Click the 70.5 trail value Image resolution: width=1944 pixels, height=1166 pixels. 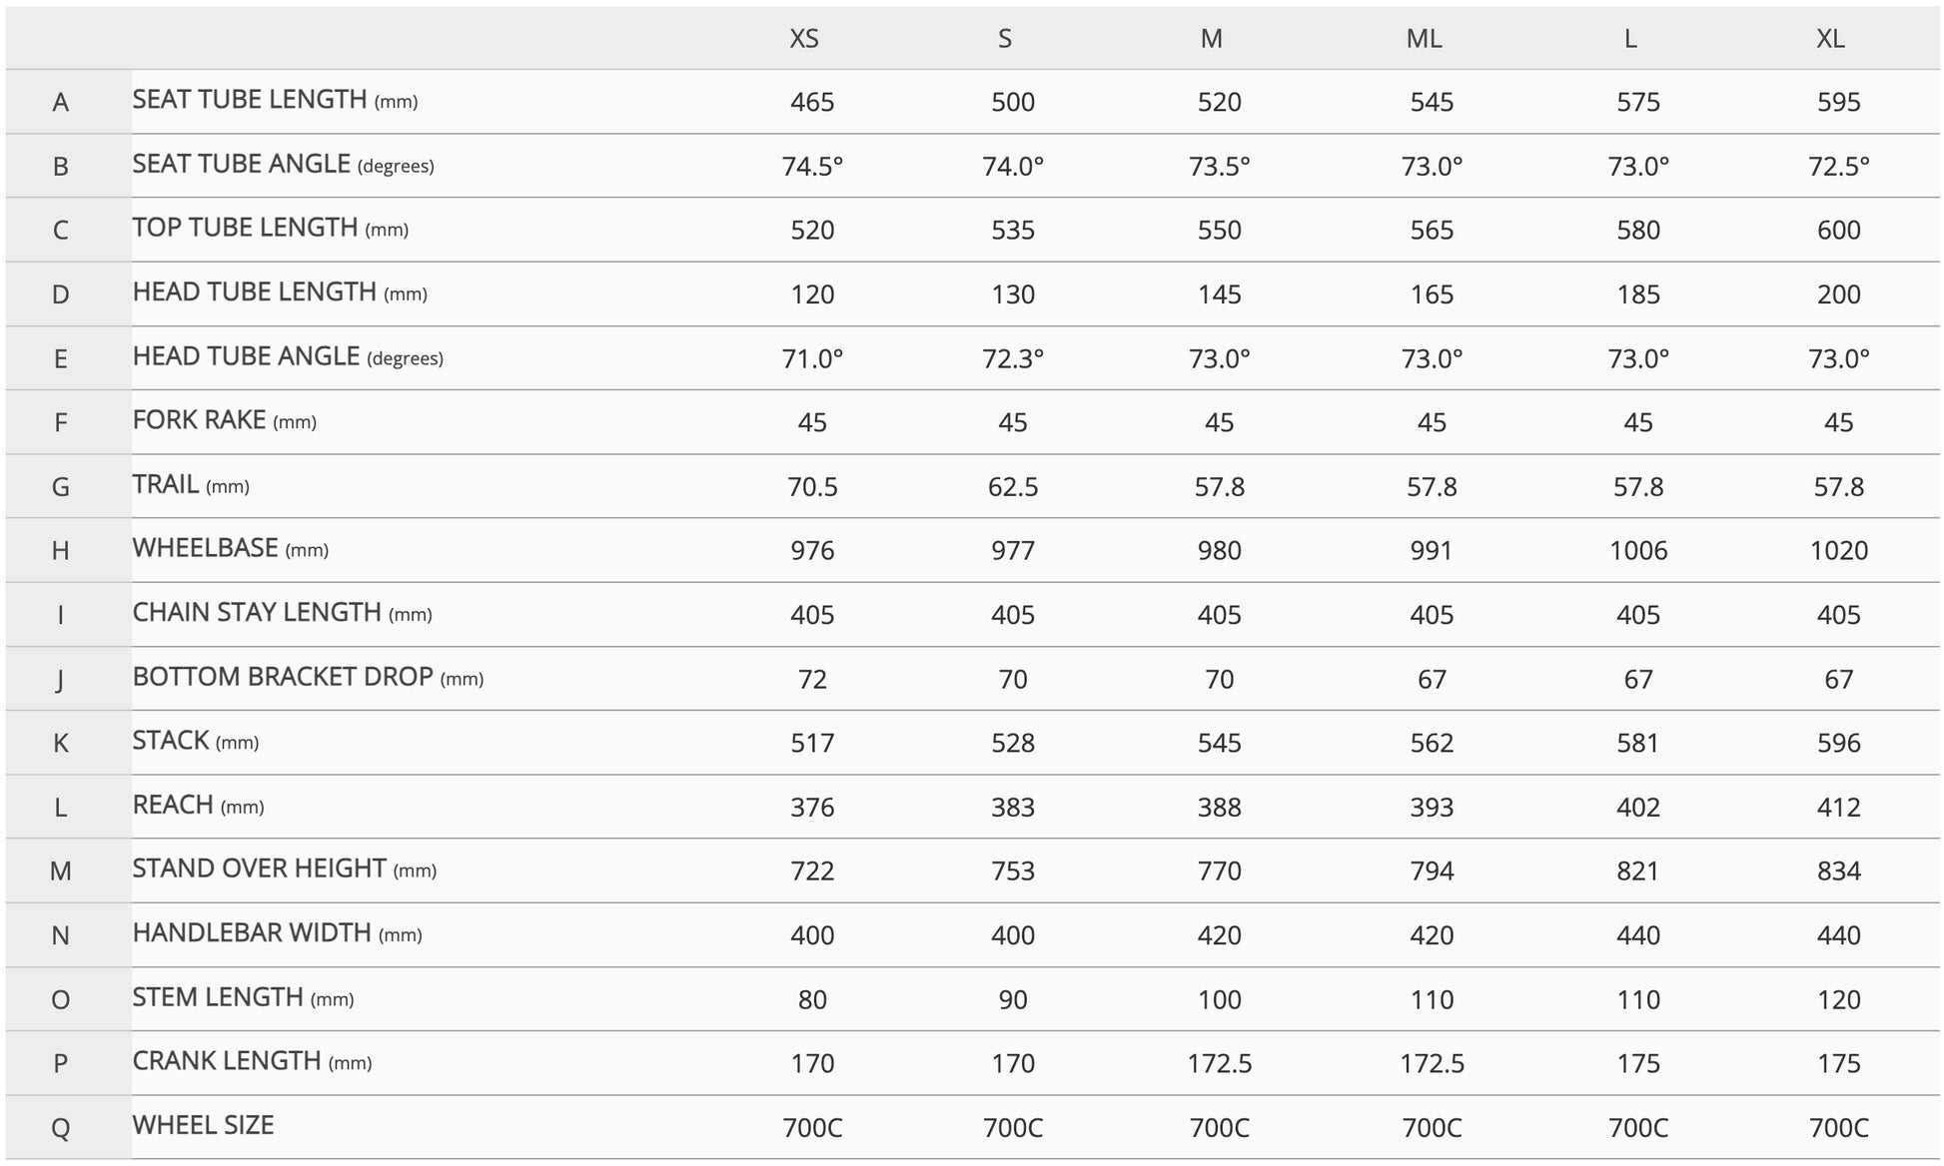pos(812,487)
